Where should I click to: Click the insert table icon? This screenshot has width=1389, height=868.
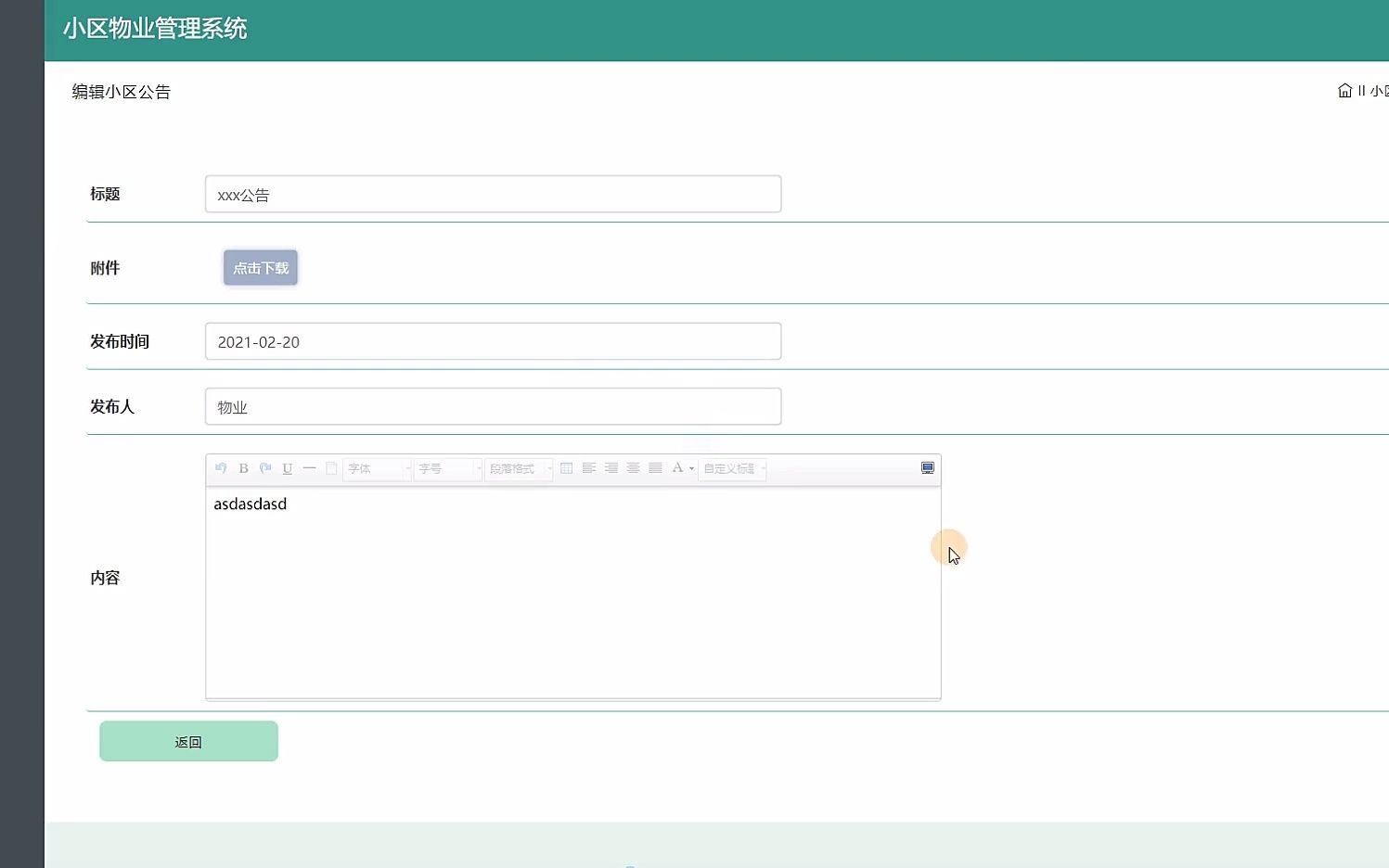pyautogui.click(x=566, y=468)
